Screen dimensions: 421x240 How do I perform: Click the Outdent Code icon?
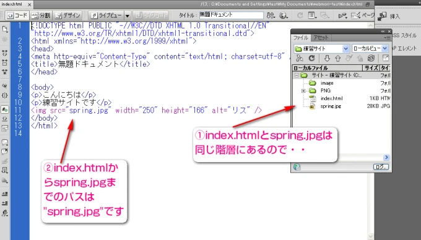click(5, 203)
